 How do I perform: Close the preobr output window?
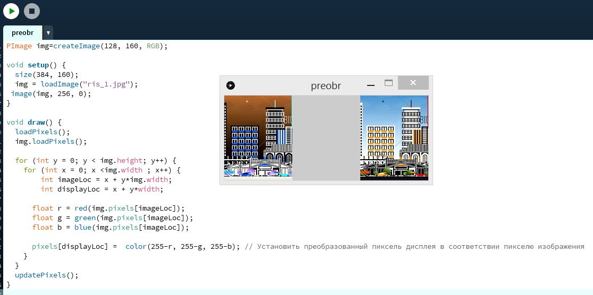[x=413, y=83]
